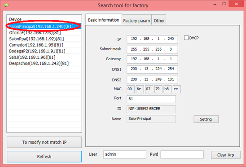Viewport: 246px width, 167px height.
Task: Select SalaJ(192.168.1.96) device
Action: click(x=44, y=57)
